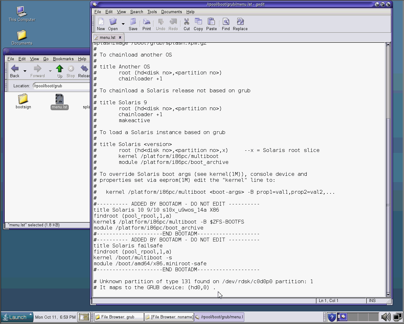The image size is (404, 324).
Task: Cut selected text with the scissors icon
Action: [x=187, y=24]
